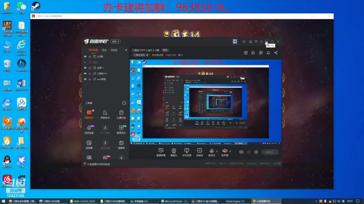Viewport: 364px width, 204px height.
Task: Click the unlock padlock icon near title
Action: (253, 53)
